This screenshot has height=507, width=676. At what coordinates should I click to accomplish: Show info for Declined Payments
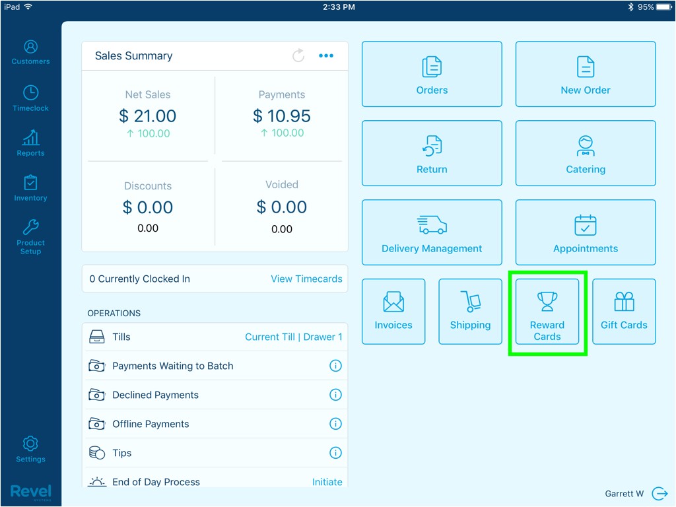coord(335,395)
